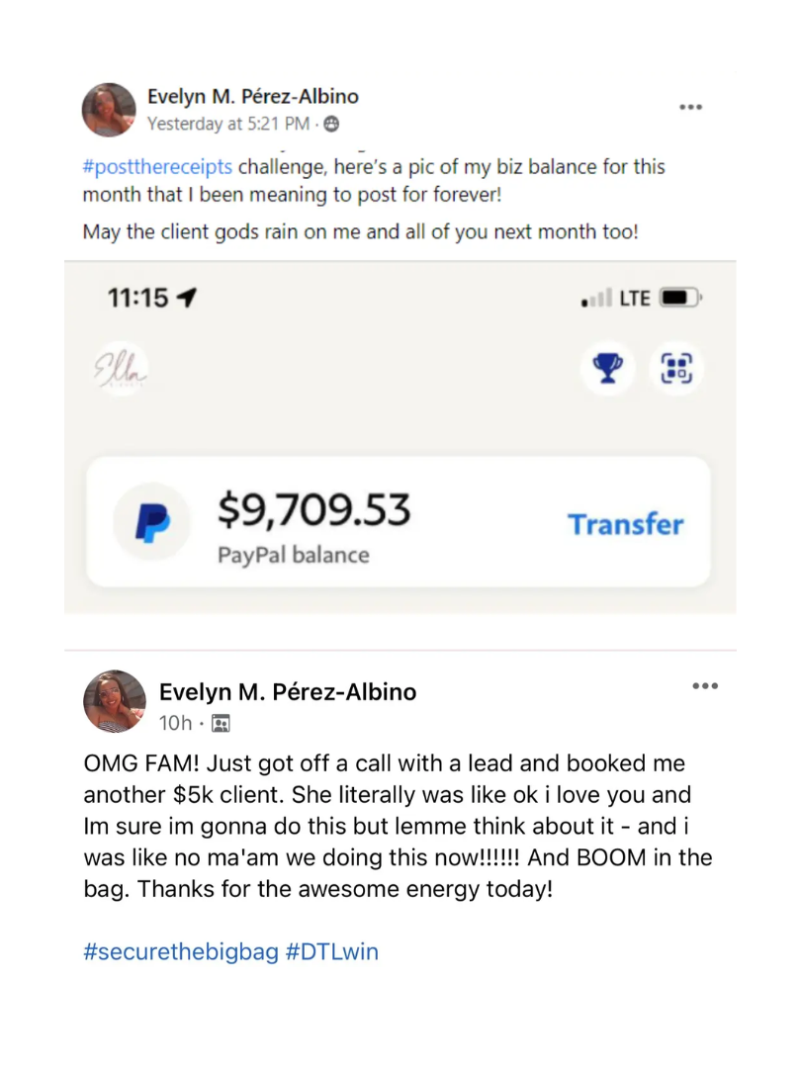Click the author name on the top post
The width and height of the screenshot is (801, 1068).
coord(252,97)
